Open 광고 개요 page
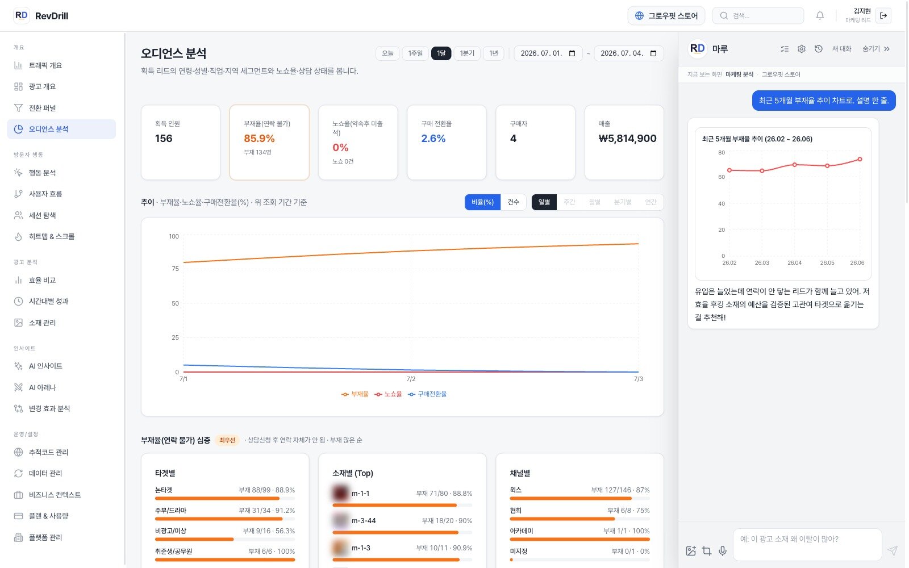Viewport: 909px width, 568px height. click(61, 86)
